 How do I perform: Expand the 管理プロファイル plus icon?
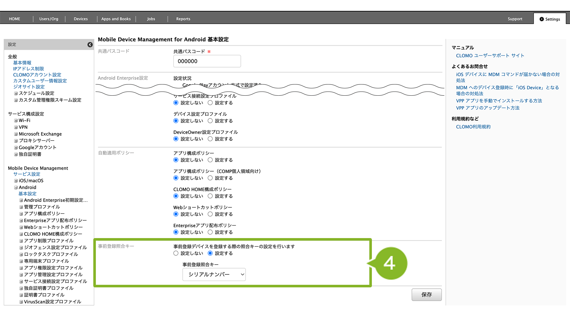tap(21, 207)
